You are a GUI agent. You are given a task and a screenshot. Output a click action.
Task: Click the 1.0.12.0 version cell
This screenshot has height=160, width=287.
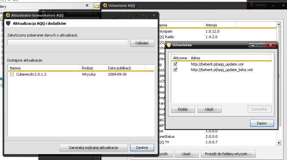[212, 31]
